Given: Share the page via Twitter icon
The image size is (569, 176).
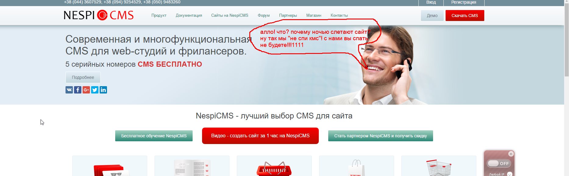Looking at the screenshot, I should [95, 90].
